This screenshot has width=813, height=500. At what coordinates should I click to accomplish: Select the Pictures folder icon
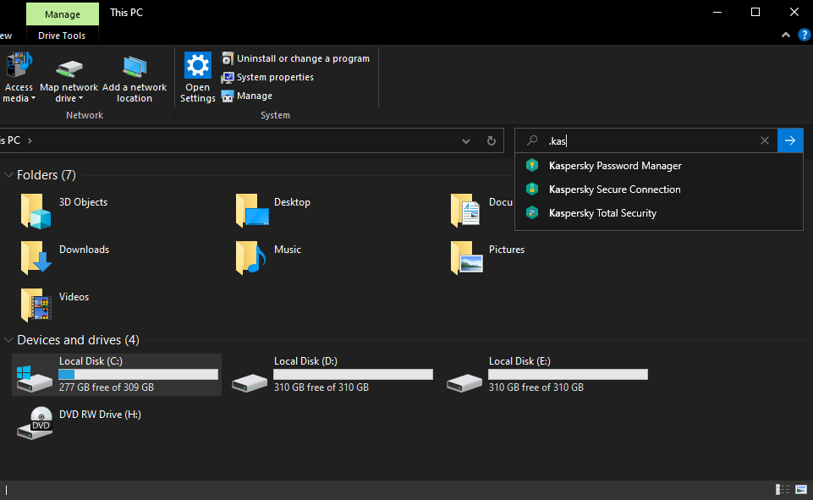(467, 257)
